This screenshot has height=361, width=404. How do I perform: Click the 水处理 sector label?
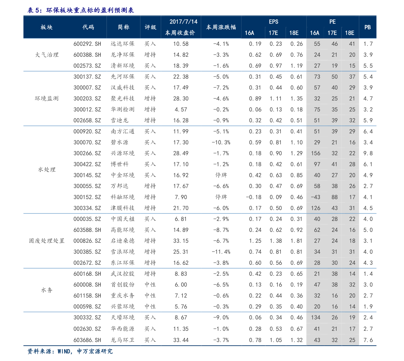47,170
